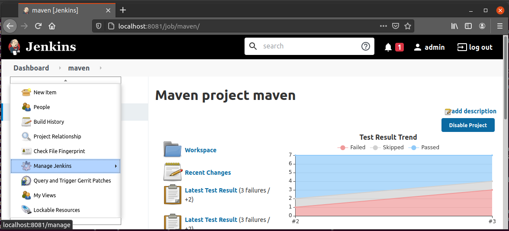Bookmark this page with the star icon
Viewport: 509px width, 231px height.
(x=408, y=26)
